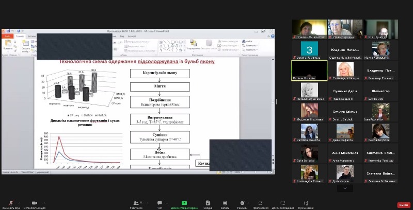This screenshot has width=413, height=210.
Task: Click the green Share Screen button
Action: [x=184, y=203]
